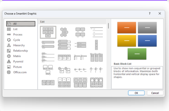This screenshot has width=169, height=111.
Task: Pick the Increasing Circle Process layout
Action: point(80,70)
